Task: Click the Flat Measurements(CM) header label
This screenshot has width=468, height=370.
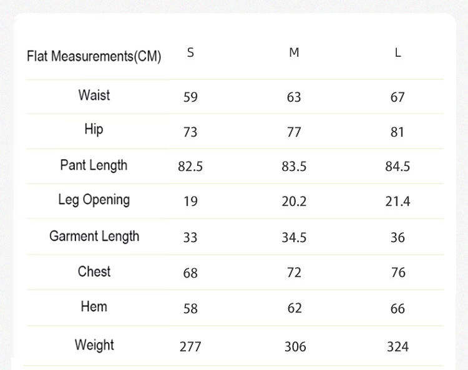Action: pos(94,56)
